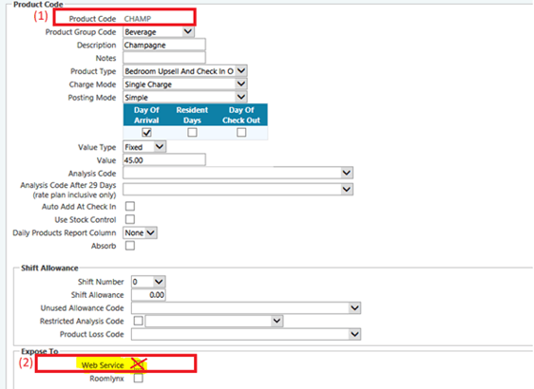Click the Resident Days column header
The width and height of the screenshot is (534, 389).
click(x=192, y=115)
